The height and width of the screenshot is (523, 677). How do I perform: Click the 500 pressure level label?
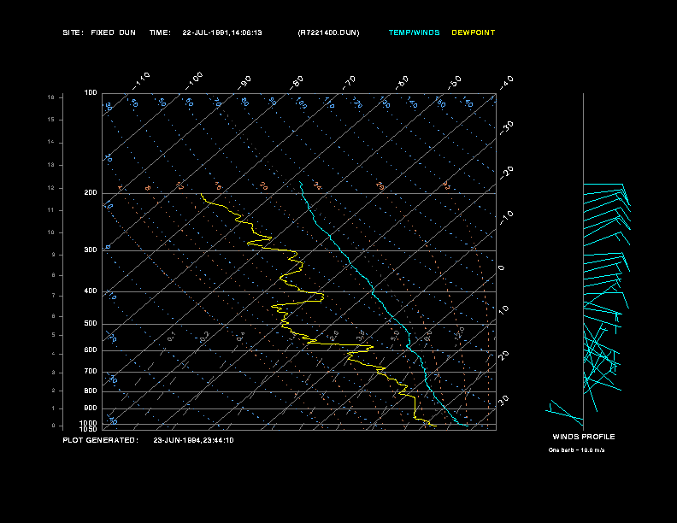tap(91, 323)
